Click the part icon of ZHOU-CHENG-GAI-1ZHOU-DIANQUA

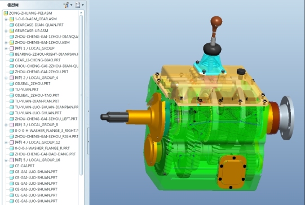(x=12, y=37)
